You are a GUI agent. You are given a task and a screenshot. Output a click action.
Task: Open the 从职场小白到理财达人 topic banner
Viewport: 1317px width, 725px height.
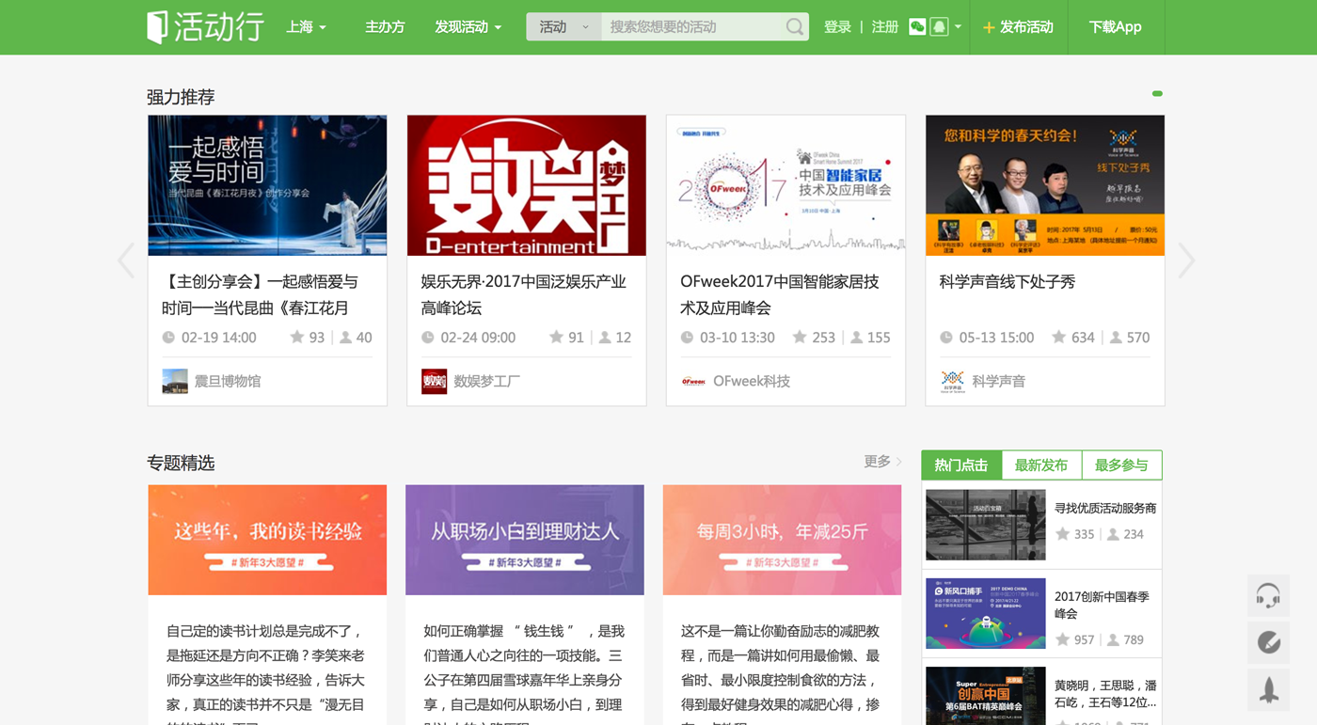tap(525, 540)
